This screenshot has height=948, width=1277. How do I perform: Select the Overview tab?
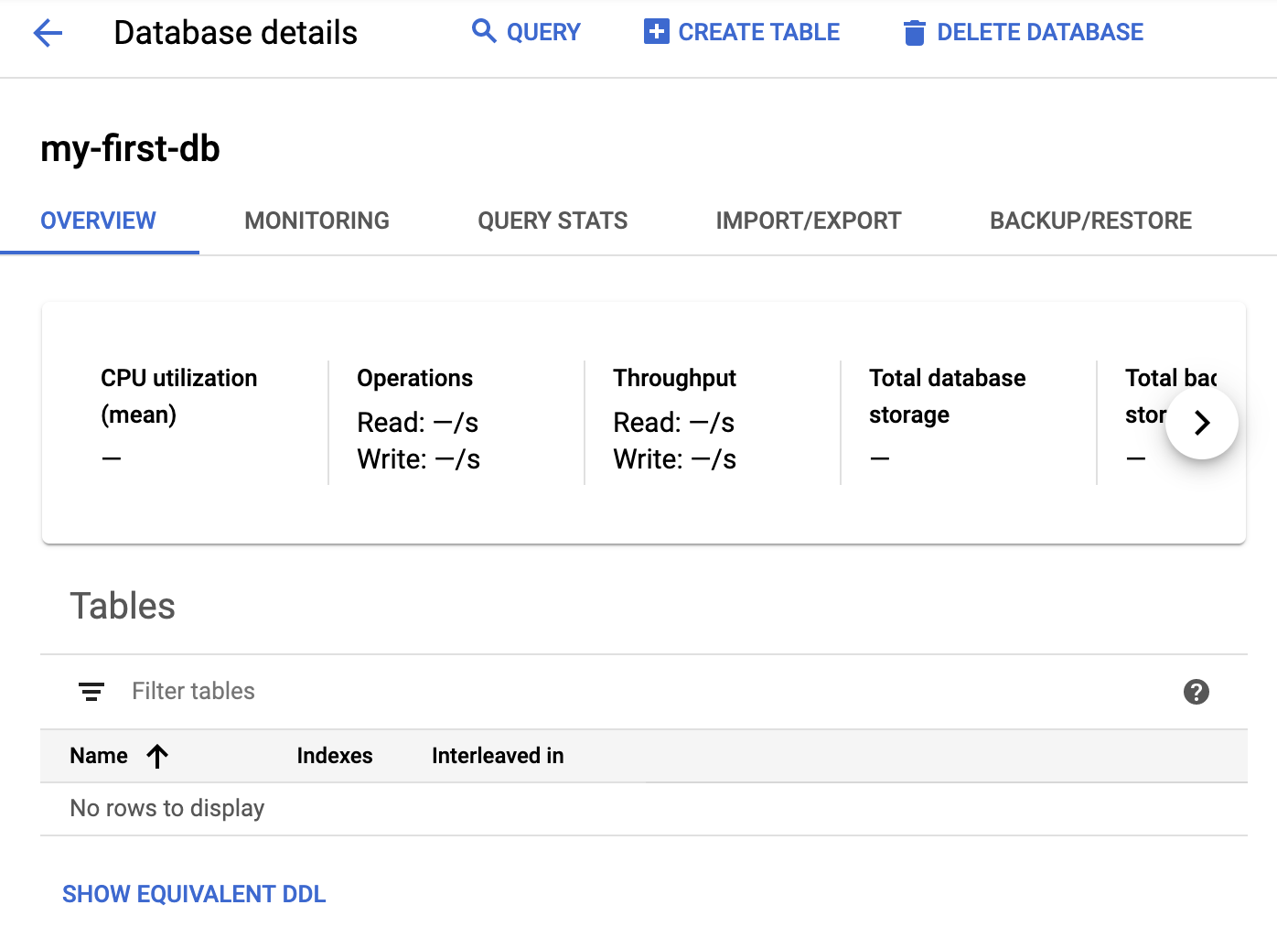click(x=98, y=221)
